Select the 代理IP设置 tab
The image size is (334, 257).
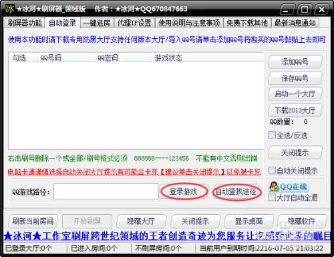click(134, 23)
